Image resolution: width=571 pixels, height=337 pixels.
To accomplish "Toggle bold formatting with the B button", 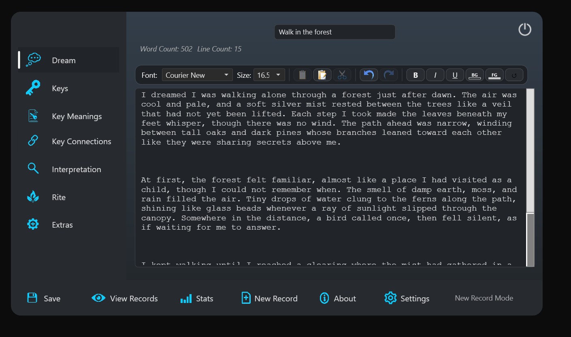I will 415,75.
